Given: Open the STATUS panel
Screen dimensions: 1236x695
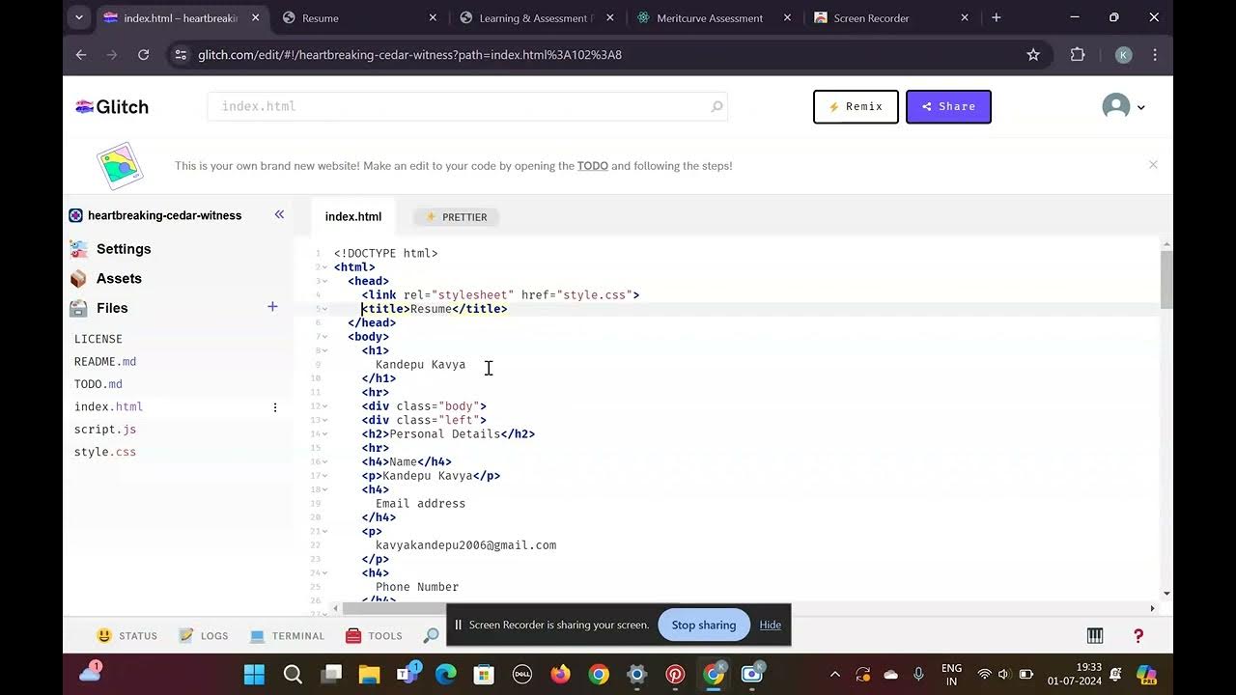Looking at the screenshot, I should pyautogui.click(x=127, y=636).
